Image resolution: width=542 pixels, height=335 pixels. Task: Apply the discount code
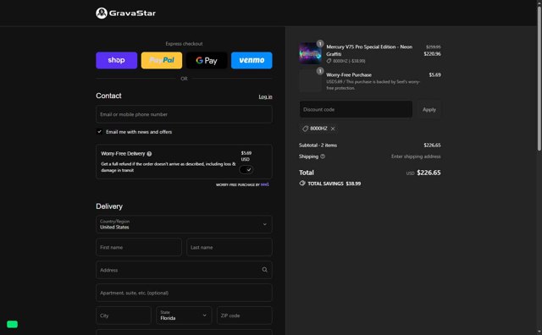tap(429, 109)
